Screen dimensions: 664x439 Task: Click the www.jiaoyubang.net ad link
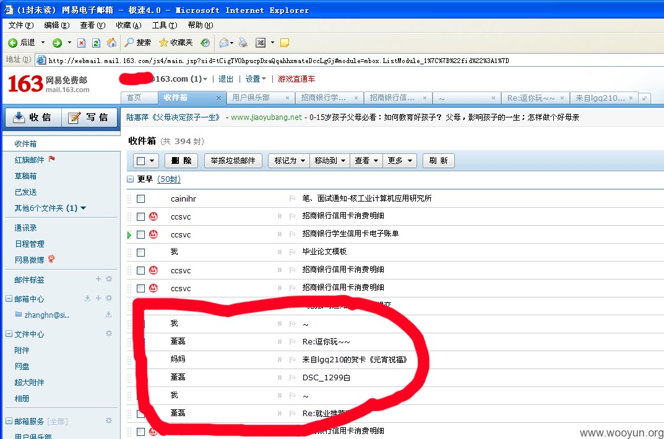pyautogui.click(x=266, y=117)
